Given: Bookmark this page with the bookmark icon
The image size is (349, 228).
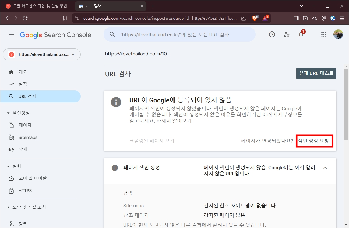Looking at the screenshot, I should [x=65, y=18].
